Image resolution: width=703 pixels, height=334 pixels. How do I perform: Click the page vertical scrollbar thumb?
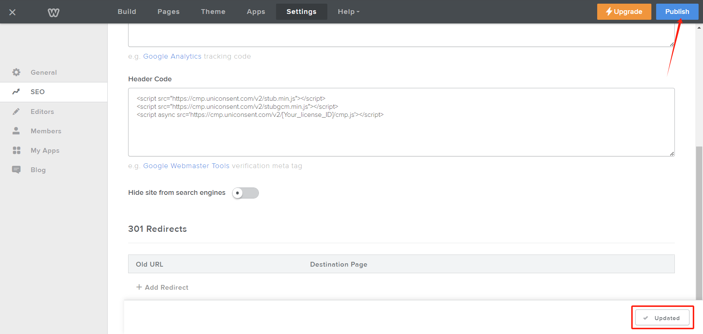coord(699,223)
